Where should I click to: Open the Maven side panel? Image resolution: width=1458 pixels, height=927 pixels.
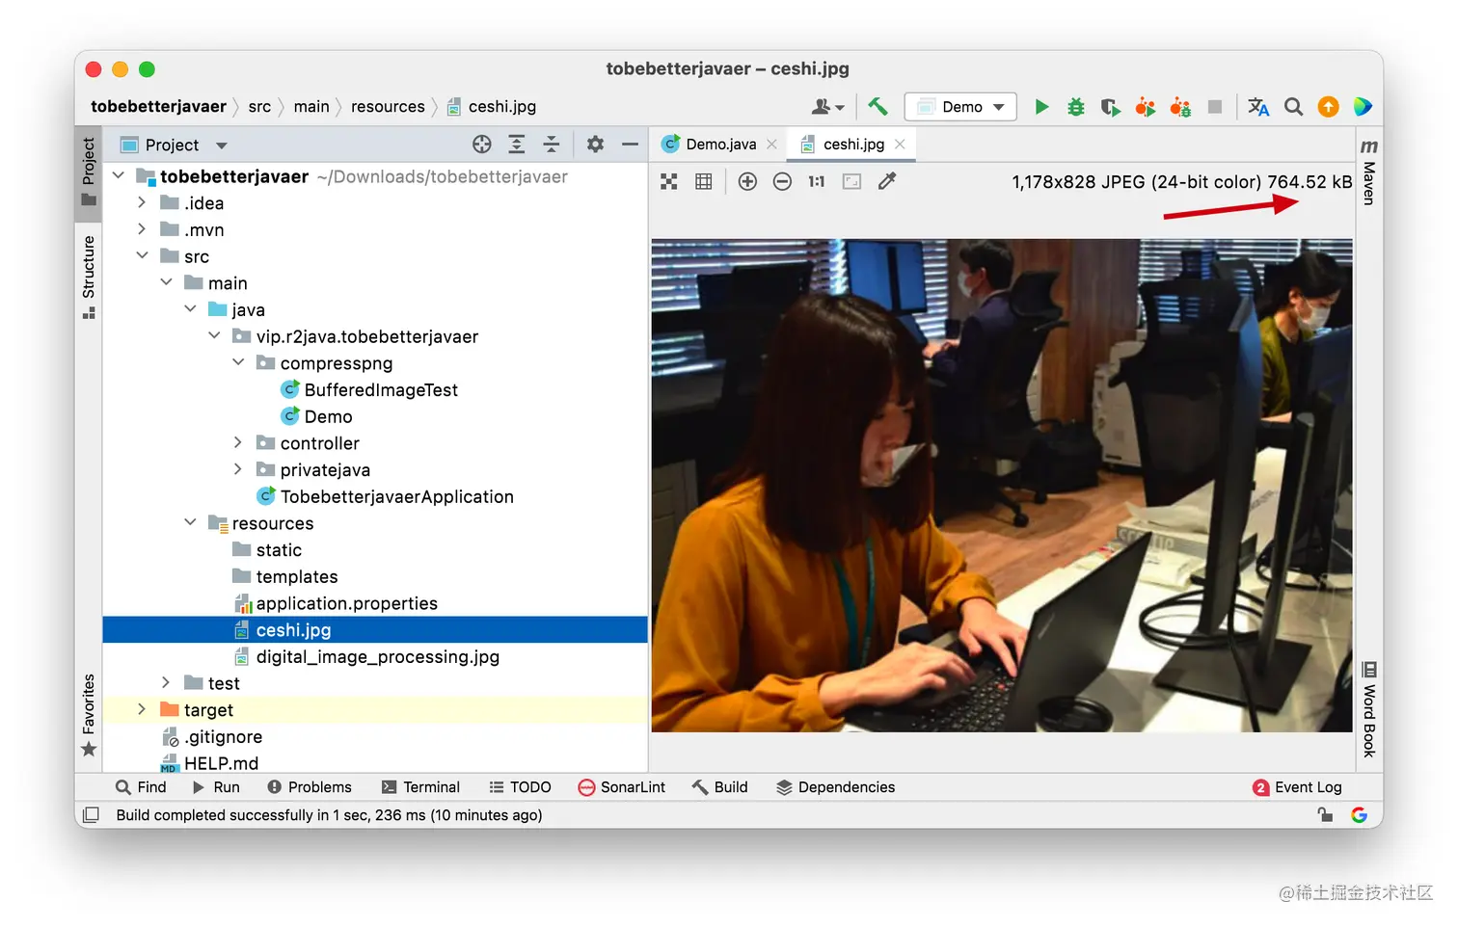coord(1368,172)
